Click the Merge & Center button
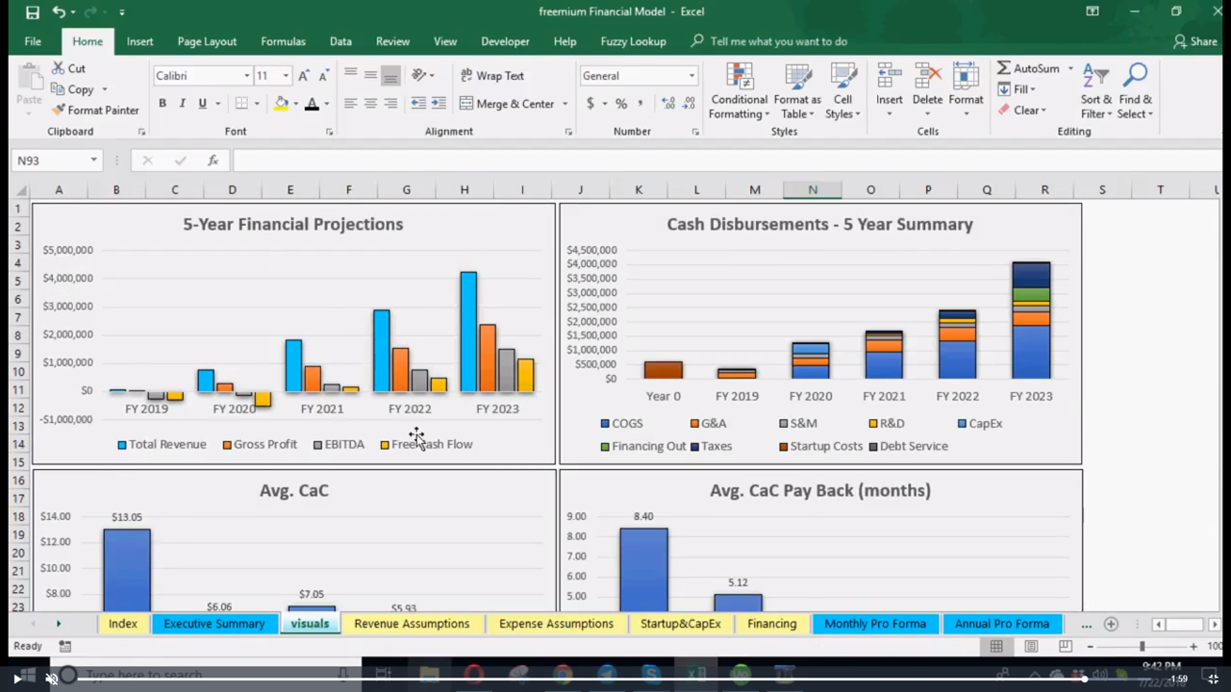The width and height of the screenshot is (1231, 692). point(507,104)
